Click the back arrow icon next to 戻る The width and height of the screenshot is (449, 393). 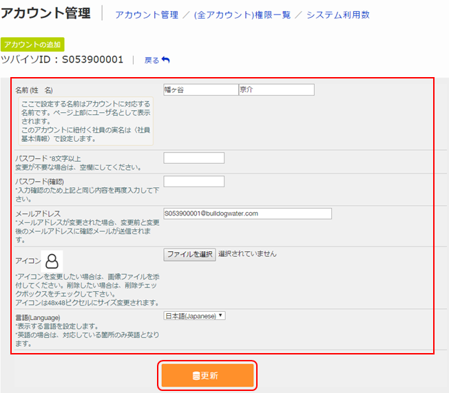pyautogui.click(x=166, y=60)
